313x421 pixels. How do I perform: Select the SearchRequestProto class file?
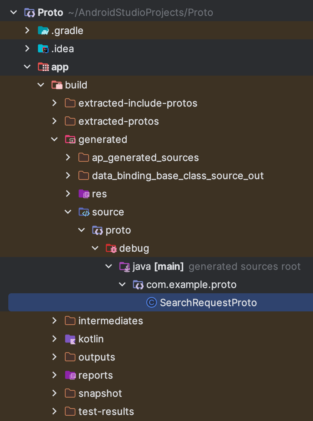tap(161, 303)
